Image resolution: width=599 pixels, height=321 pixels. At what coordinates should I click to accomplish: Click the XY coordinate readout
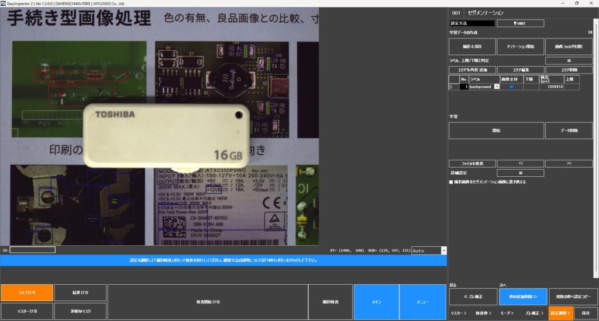pyautogui.click(x=347, y=250)
